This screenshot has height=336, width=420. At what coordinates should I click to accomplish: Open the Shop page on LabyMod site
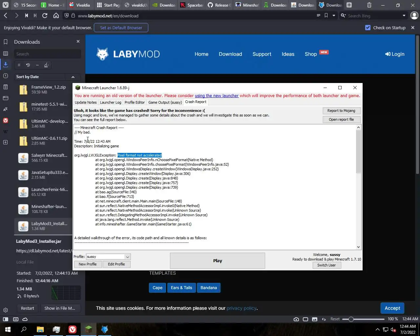click(311, 54)
